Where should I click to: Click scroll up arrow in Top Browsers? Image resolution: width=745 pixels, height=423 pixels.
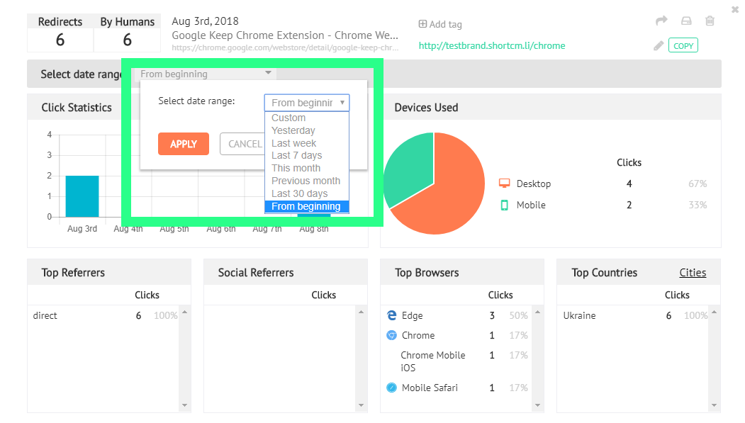point(538,312)
